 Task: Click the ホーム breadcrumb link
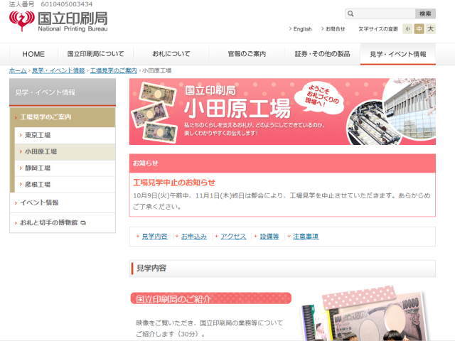click(x=18, y=70)
